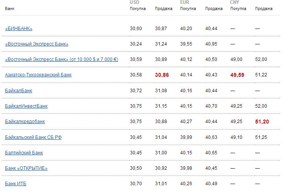Screen dimensions: 283x191
Task: Select the value 39,99
Action: (x=186, y=137)
